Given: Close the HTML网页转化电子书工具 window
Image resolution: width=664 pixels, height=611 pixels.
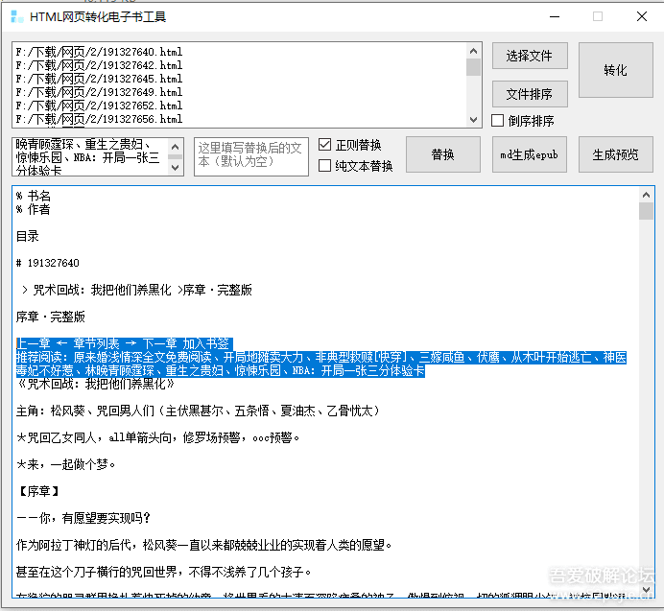Looking at the screenshot, I should point(642,16).
